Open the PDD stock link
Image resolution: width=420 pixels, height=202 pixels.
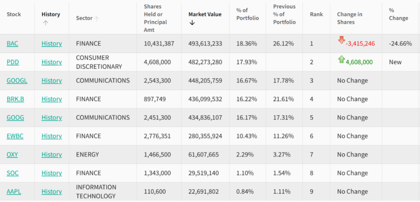click(x=13, y=62)
